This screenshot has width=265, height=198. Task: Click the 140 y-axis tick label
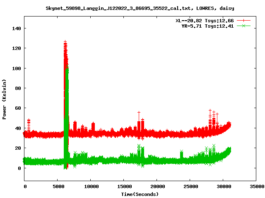point(17,28)
